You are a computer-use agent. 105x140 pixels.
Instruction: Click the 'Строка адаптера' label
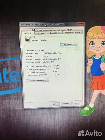[33, 60]
